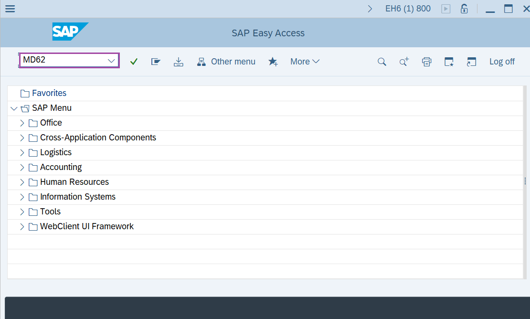The width and height of the screenshot is (530, 319).
Task: Select the Human Resources tree item
Action: (74, 182)
